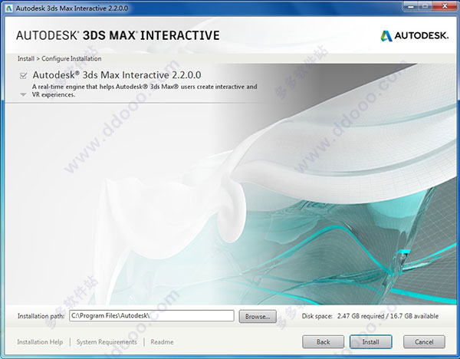Start installation with the Install button
460x359 pixels.
pyautogui.click(x=370, y=342)
